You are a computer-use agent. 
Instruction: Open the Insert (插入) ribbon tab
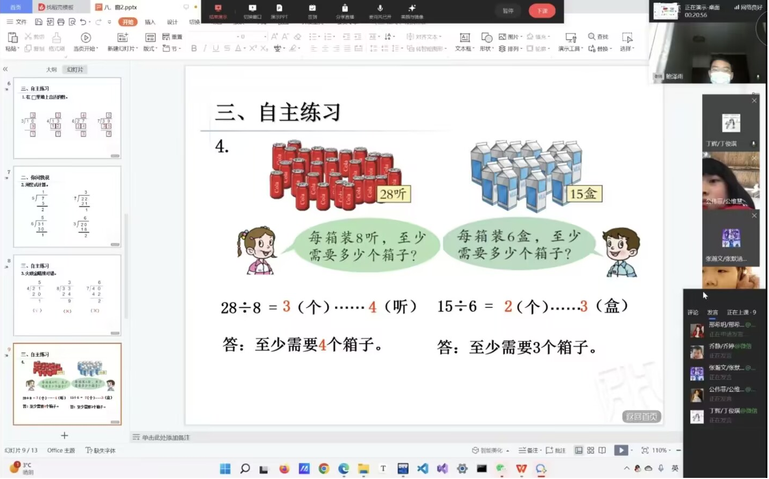150,22
